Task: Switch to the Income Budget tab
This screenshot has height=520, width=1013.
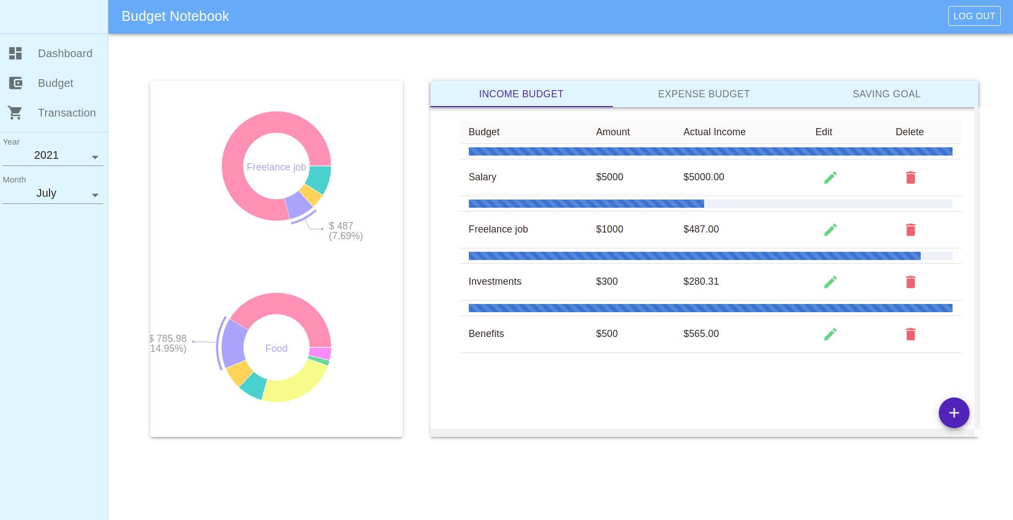Action: [521, 94]
